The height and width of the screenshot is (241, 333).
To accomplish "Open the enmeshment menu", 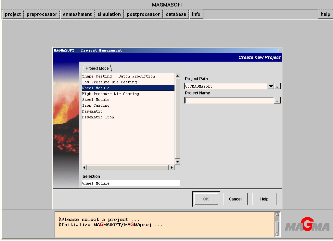I will (x=77, y=14).
